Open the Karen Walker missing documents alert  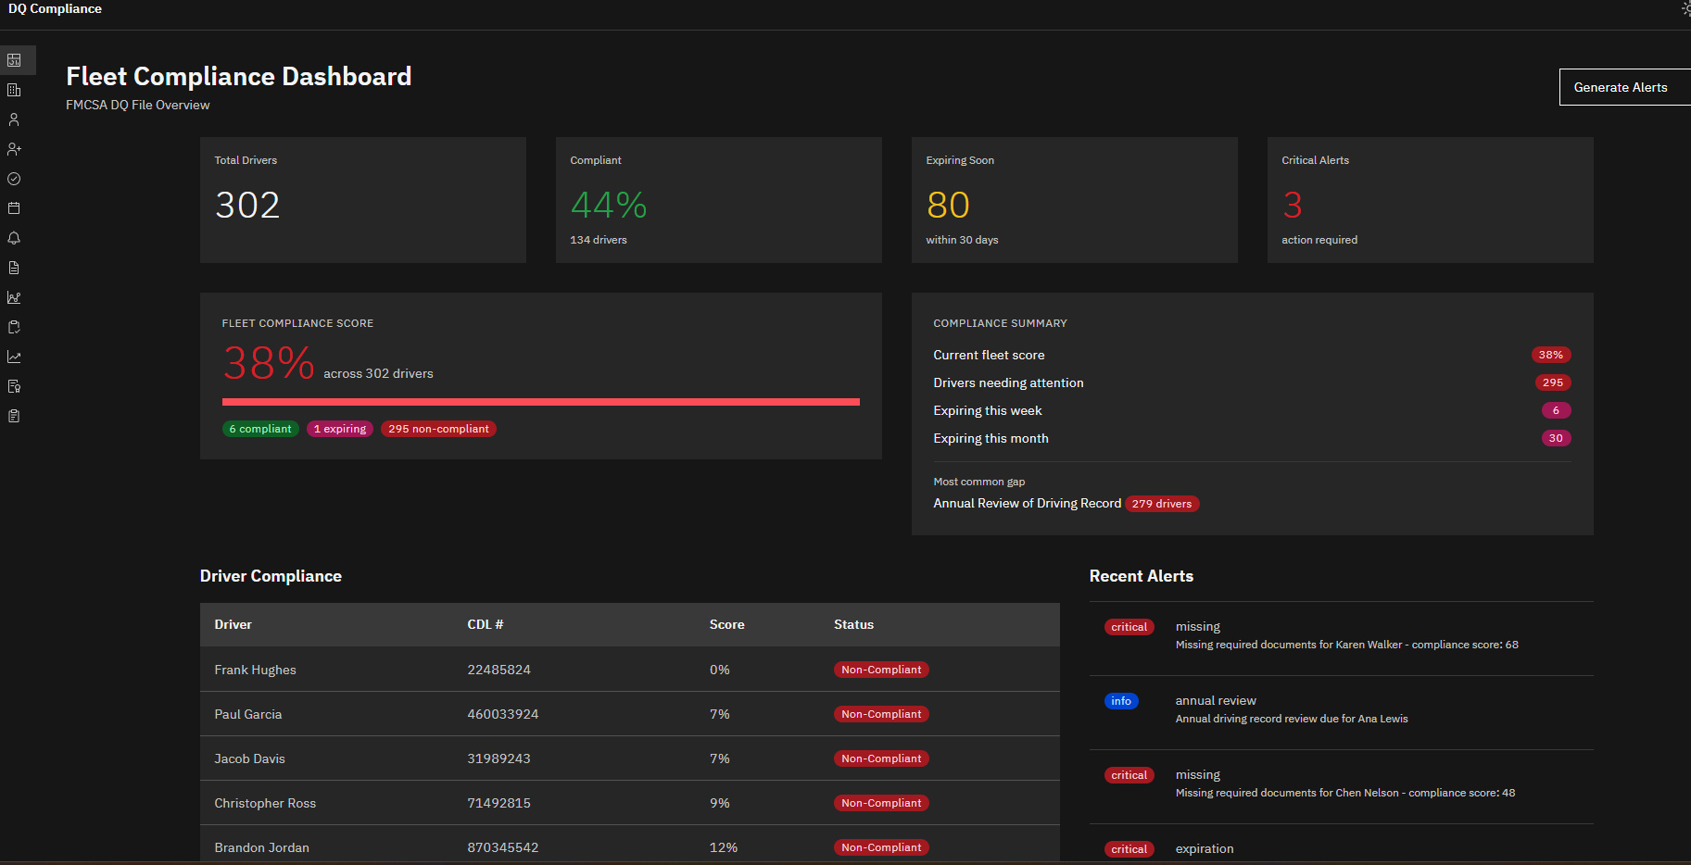(x=1342, y=638)
